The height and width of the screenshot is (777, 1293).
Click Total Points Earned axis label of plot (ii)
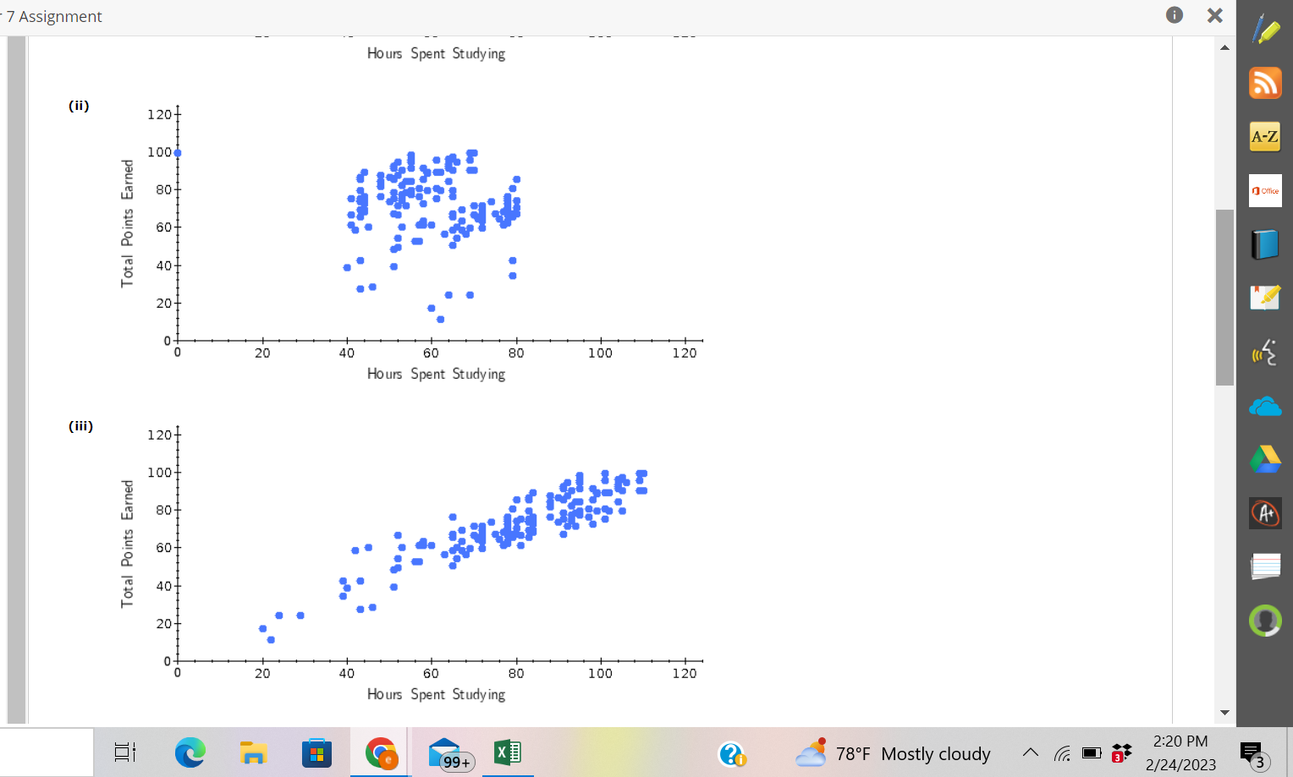(x=127, y=223)
